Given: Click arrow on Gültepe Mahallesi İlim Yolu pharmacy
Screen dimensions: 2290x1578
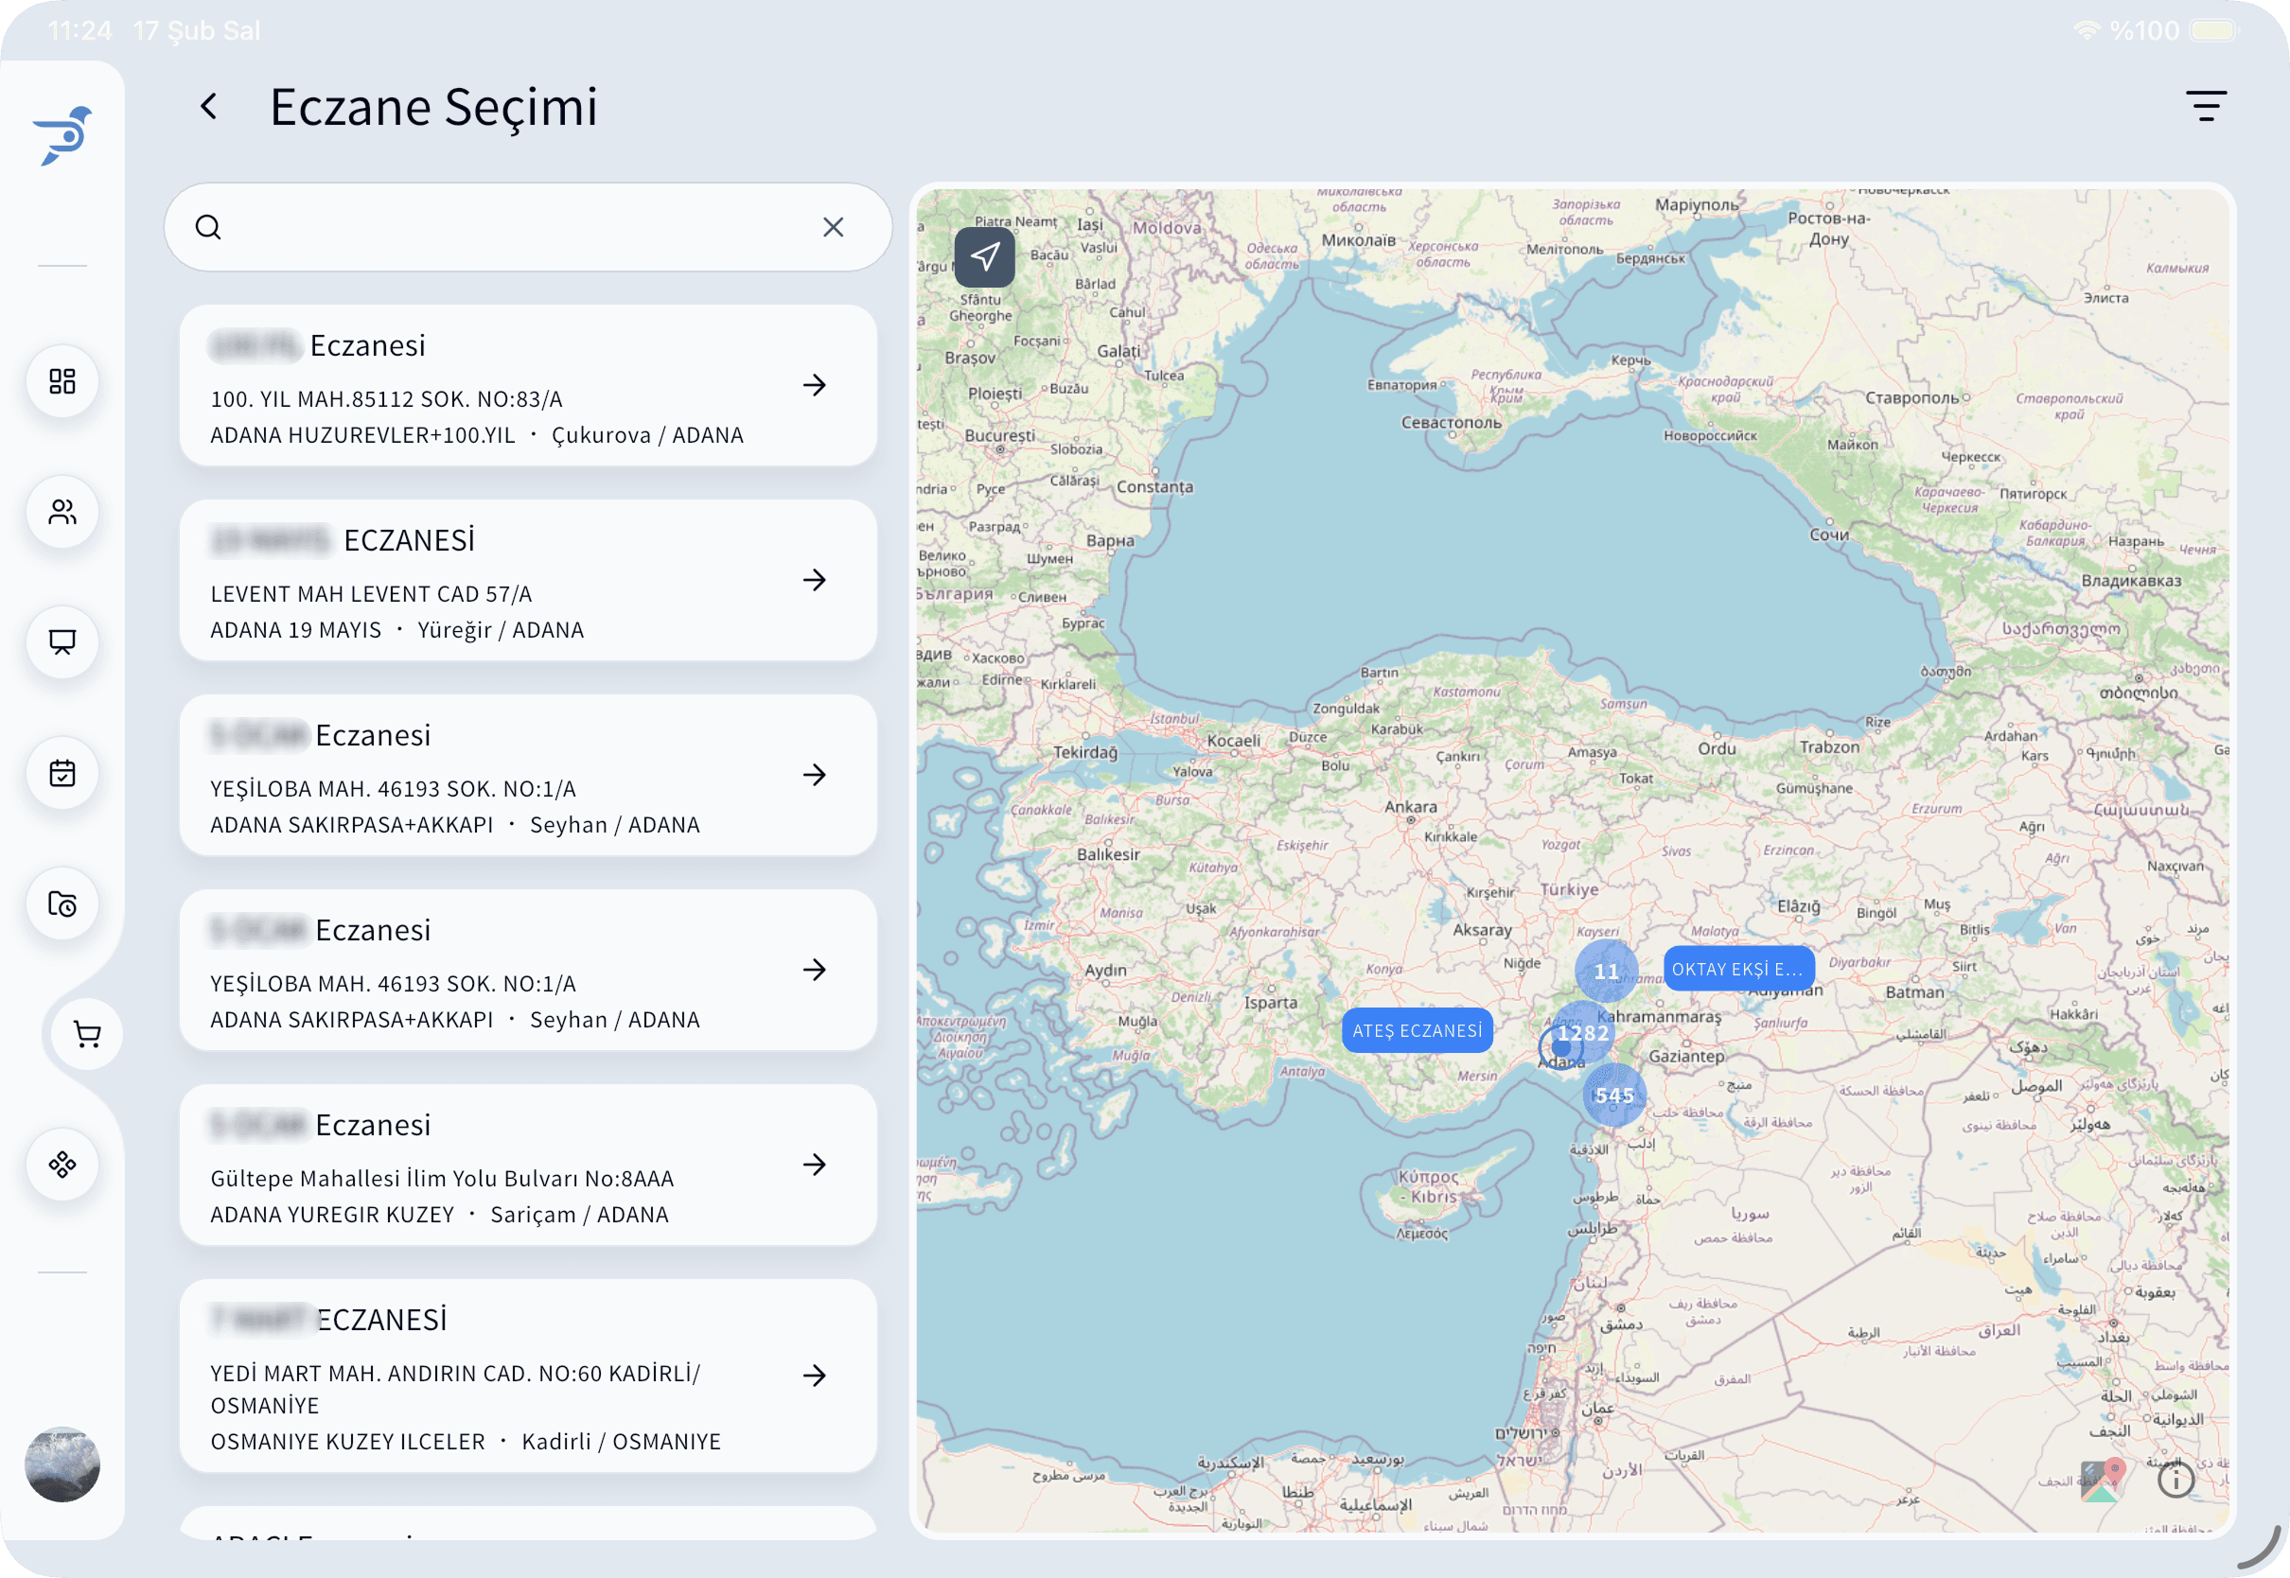Looking at the screenshot, I should click(814, 1165).
